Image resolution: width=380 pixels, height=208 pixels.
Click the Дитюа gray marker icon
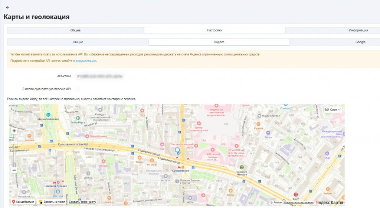point(88,174)
